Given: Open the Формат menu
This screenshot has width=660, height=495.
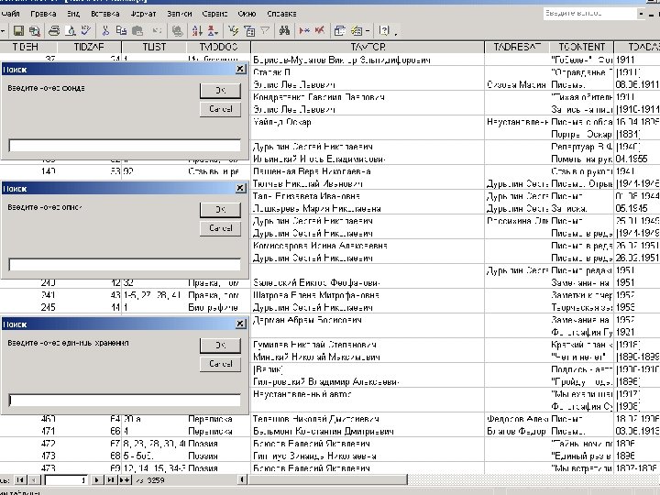Looking at the screenshot, I should click(143, 14).
